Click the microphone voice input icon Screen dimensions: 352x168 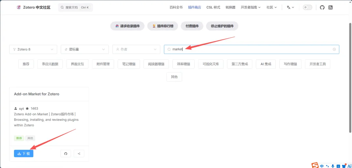pyautogui.click(x=333, y=166)
